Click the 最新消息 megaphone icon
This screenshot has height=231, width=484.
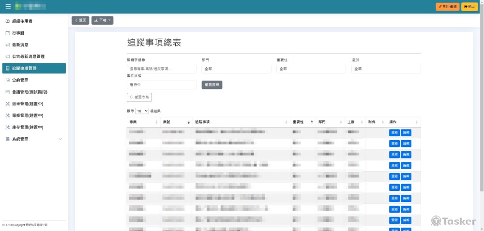(7, 45)
